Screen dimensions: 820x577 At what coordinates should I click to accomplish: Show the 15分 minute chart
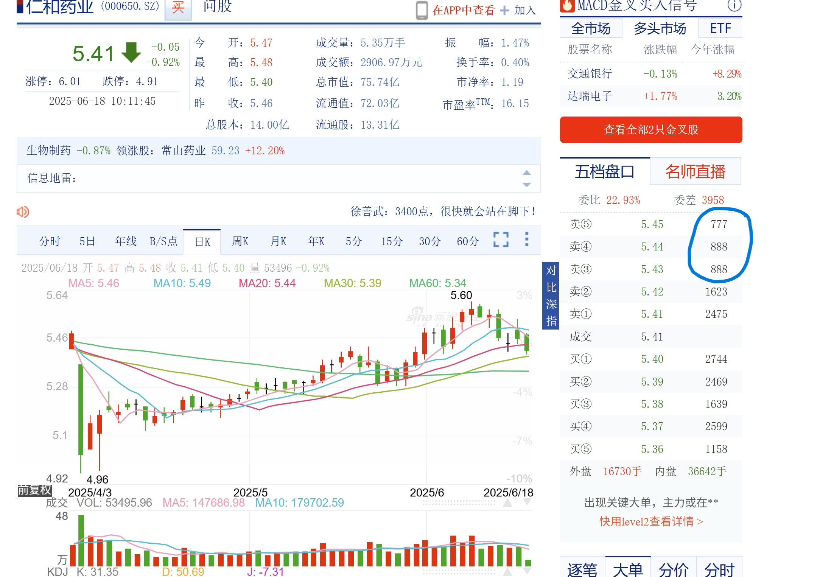[x=392, y=241]
